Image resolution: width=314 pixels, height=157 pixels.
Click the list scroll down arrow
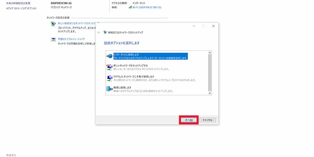(x=210, y=93)
